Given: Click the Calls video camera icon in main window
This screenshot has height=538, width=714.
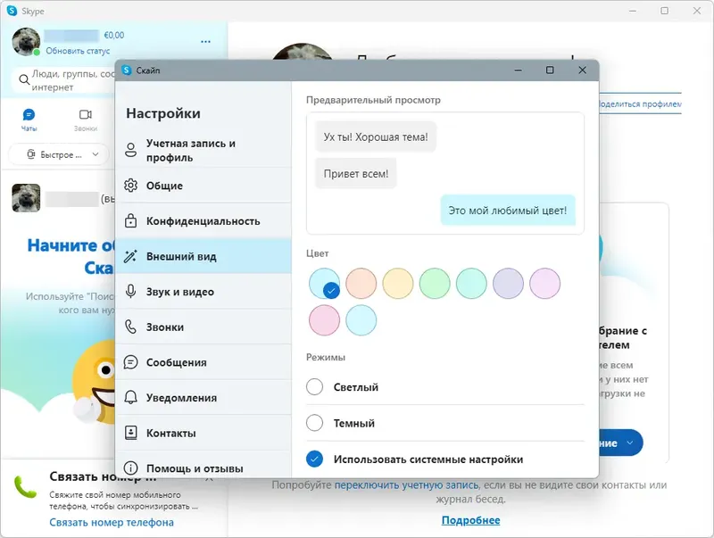Looking at the screenshot, I should [x=86, y=114].
